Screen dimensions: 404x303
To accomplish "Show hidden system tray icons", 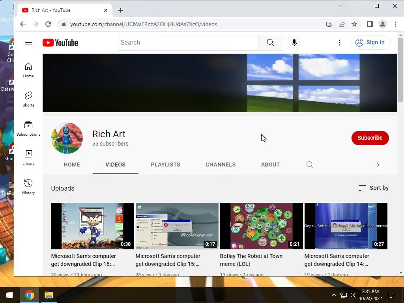I will click(334, 295).
